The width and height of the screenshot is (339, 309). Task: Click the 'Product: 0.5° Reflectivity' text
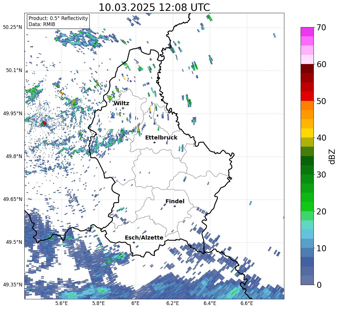[x=58, y=18]
